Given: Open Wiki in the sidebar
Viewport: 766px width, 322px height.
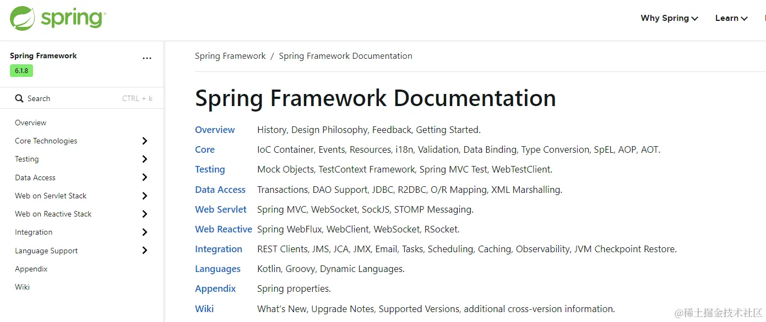Looking at the screenshot, I should coord(23,287).
